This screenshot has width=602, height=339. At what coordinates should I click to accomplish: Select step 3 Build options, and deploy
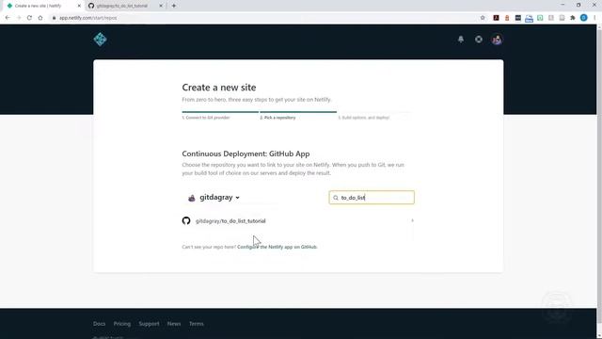pyautogui.click(x=364, y=117)
